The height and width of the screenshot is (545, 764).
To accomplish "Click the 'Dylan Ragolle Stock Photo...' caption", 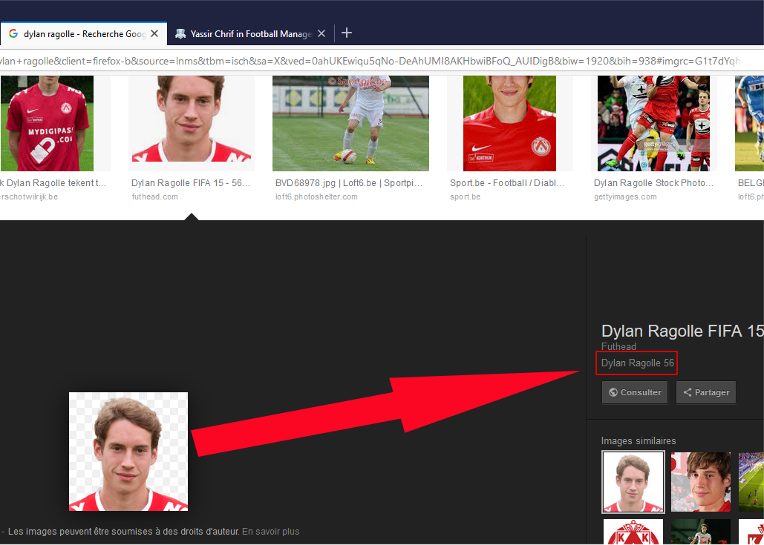I will click(654, 183).
